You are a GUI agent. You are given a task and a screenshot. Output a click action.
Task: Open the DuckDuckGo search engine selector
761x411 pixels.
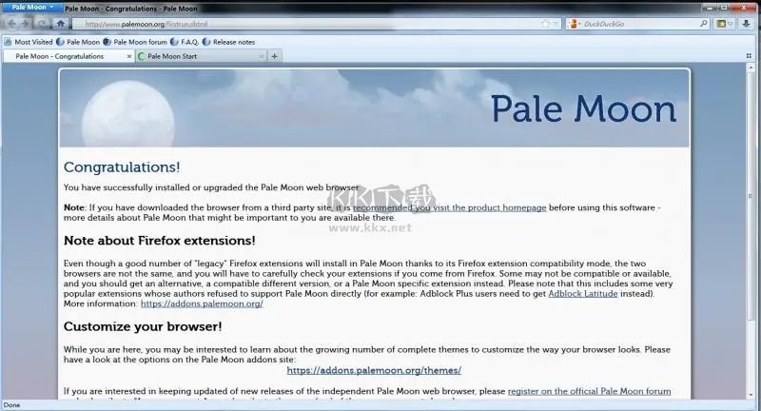pos(575,24)
